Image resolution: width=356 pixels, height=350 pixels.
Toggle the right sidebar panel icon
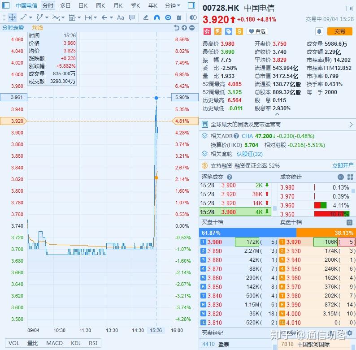(x=191, y=5)
